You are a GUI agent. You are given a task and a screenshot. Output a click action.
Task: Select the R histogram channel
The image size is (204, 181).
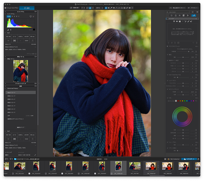[x=12, y=17]
